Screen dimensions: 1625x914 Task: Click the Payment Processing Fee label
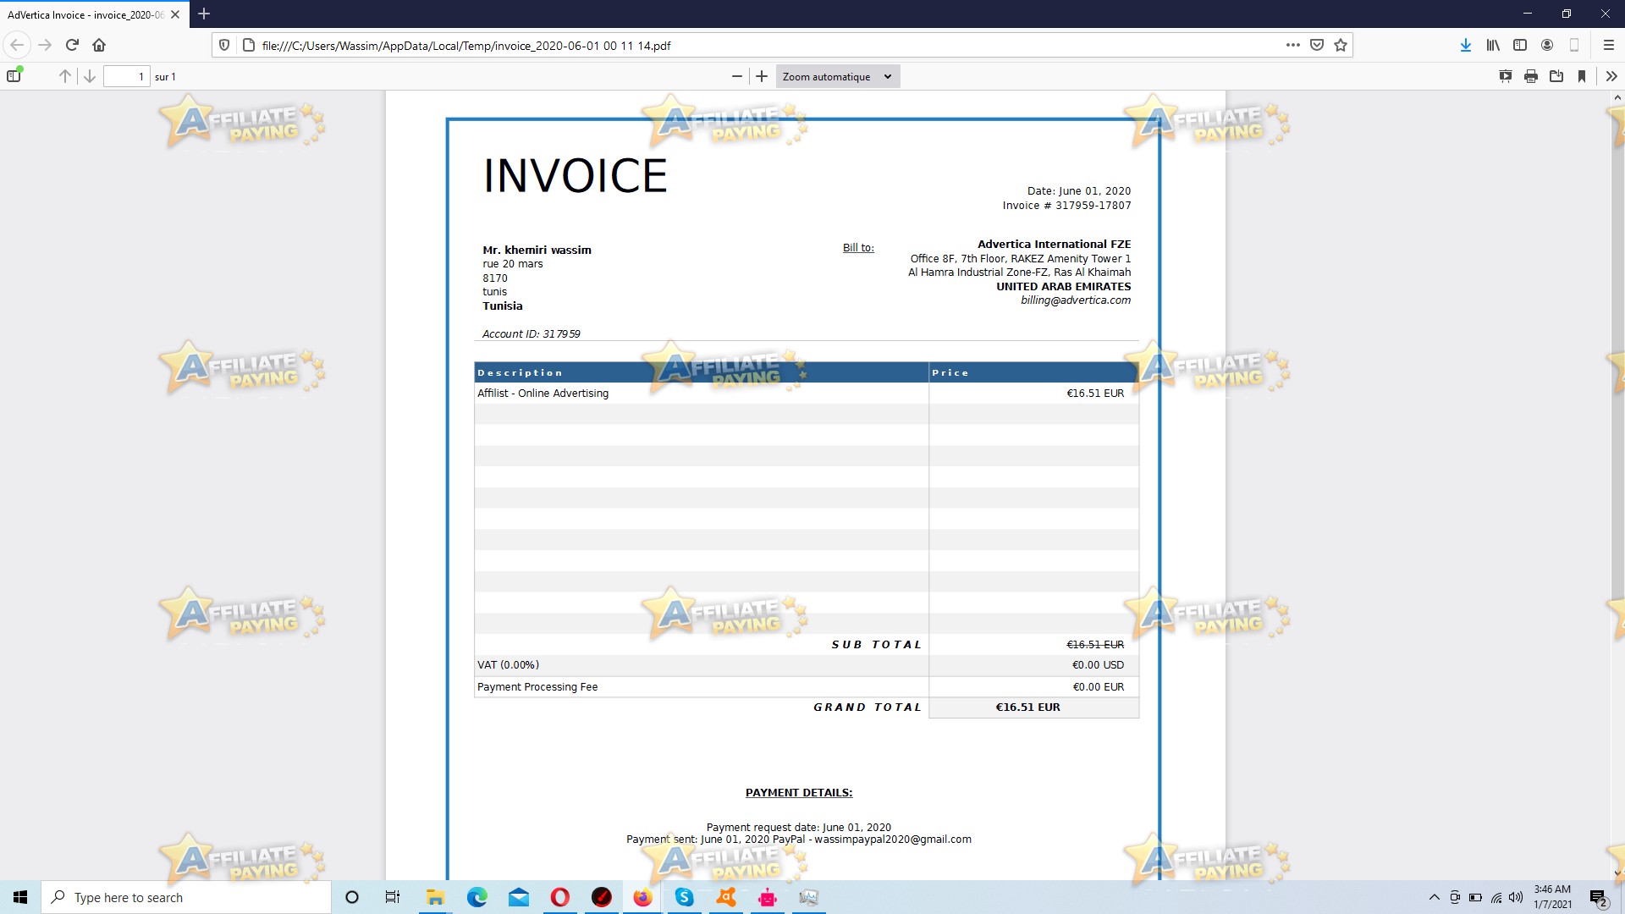coord(537,687)
